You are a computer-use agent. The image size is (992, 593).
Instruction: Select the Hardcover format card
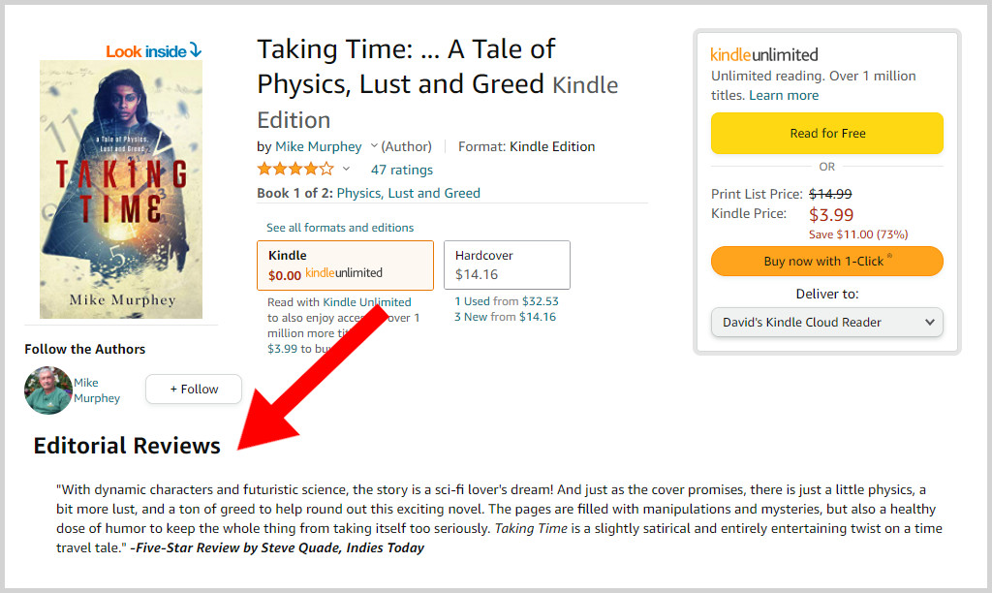click(x=506, y=265)
